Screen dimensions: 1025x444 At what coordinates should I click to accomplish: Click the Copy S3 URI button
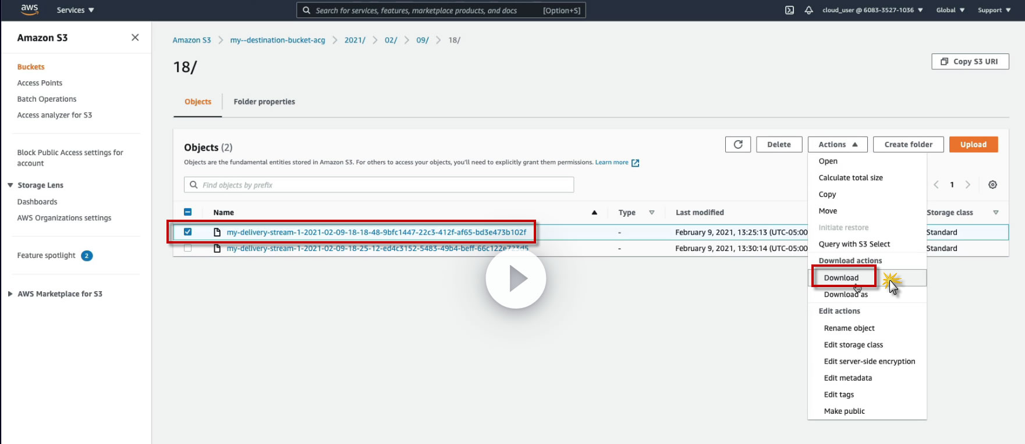[970, 62]
